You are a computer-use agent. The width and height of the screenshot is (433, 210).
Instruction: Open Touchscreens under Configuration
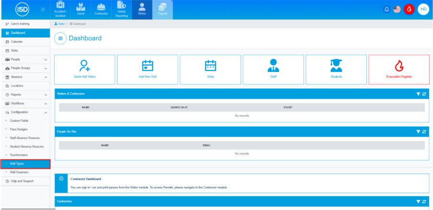coord(26,155)
